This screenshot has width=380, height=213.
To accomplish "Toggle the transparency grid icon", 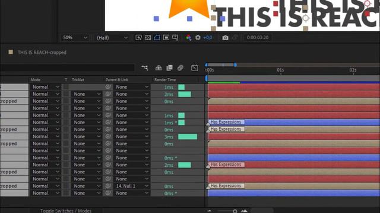I will click(148, 37).
